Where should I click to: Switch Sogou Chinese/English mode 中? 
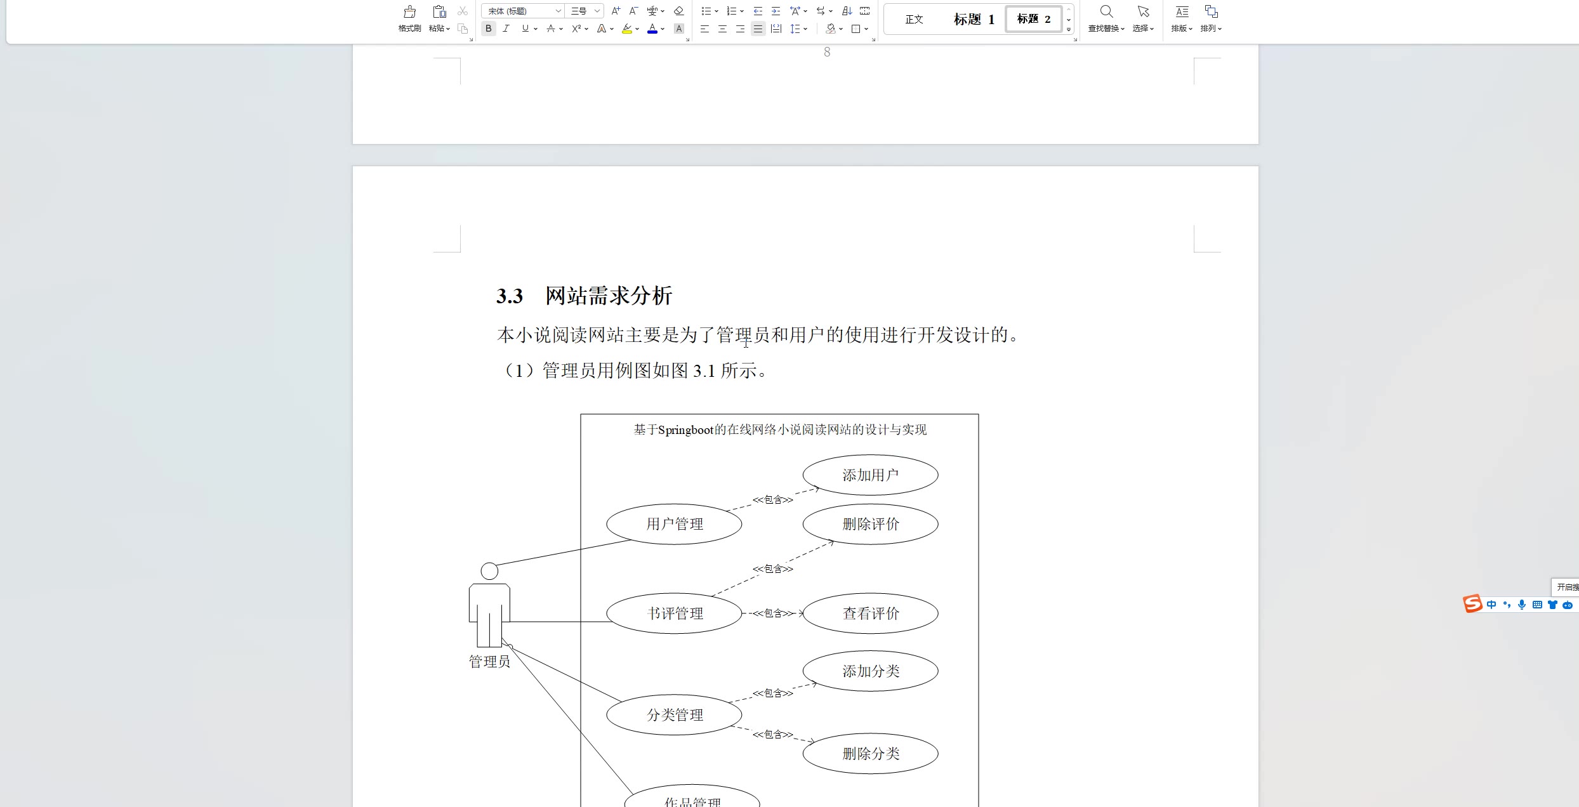(x=1491, y=605)
